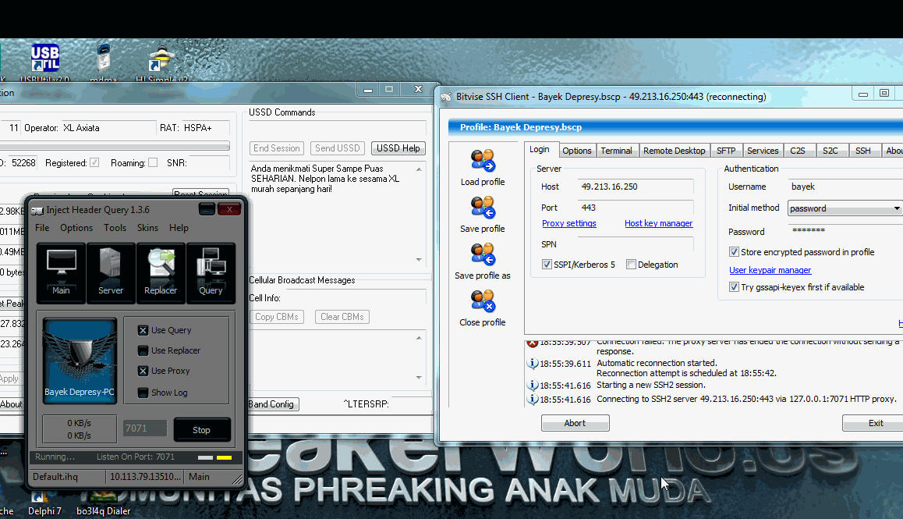
Task: Click listen port field 7071
Action: [x=144, y=428]
